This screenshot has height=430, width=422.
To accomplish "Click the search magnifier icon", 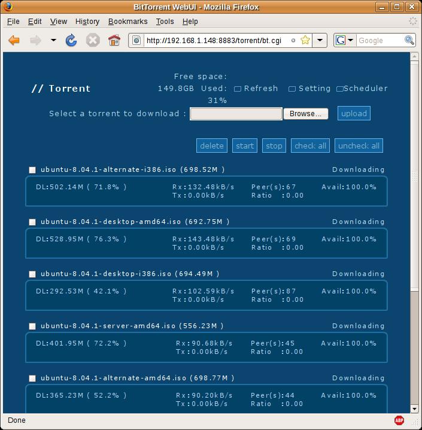I will 409,40.
